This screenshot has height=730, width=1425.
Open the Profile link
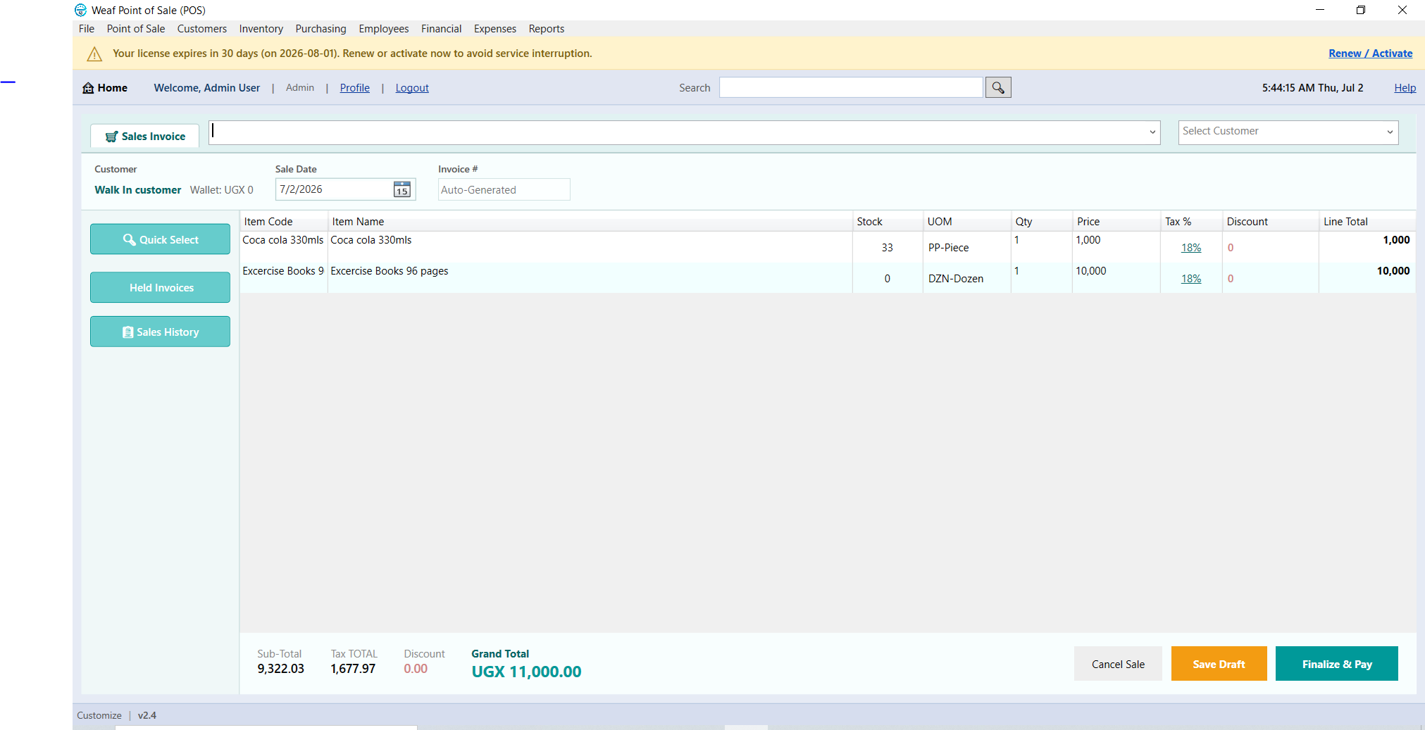pyautogui.click(x=354, y=88)
